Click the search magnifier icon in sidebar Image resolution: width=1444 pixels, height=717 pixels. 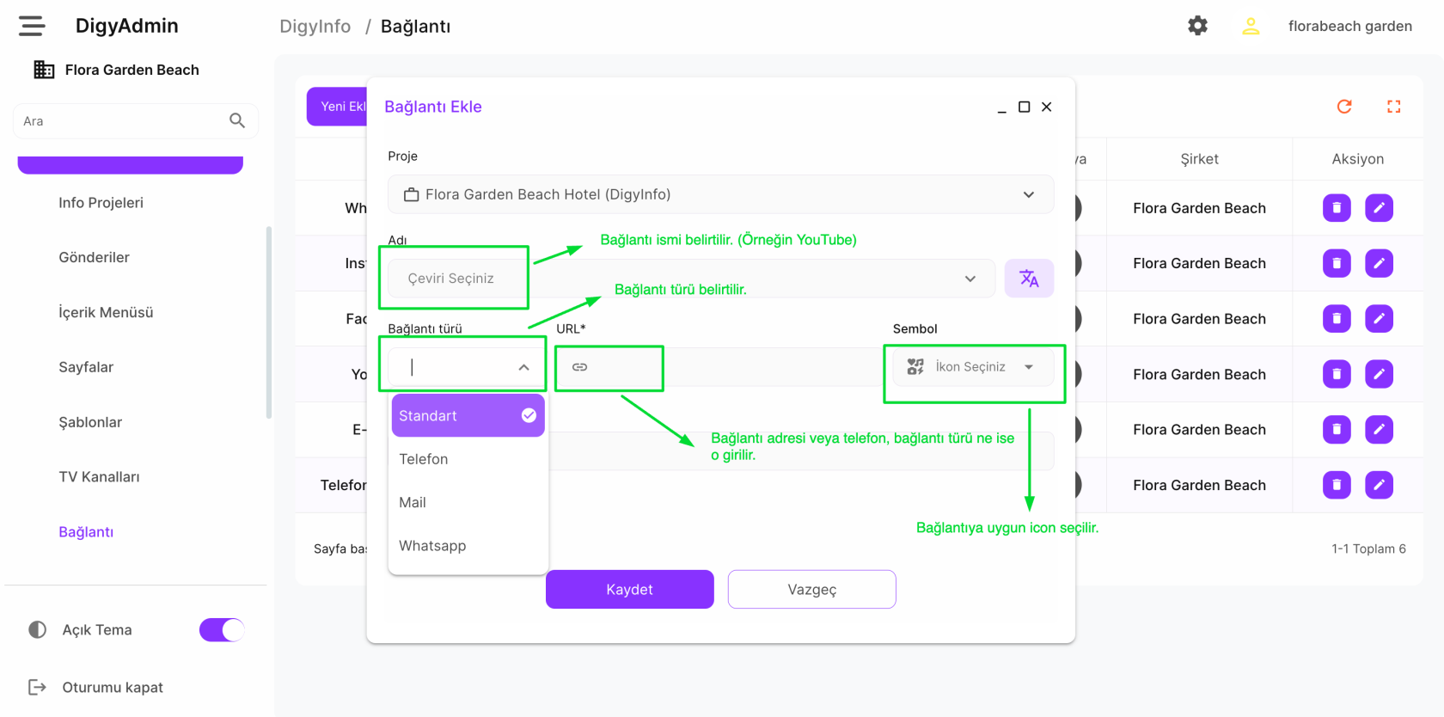(237, 121)
